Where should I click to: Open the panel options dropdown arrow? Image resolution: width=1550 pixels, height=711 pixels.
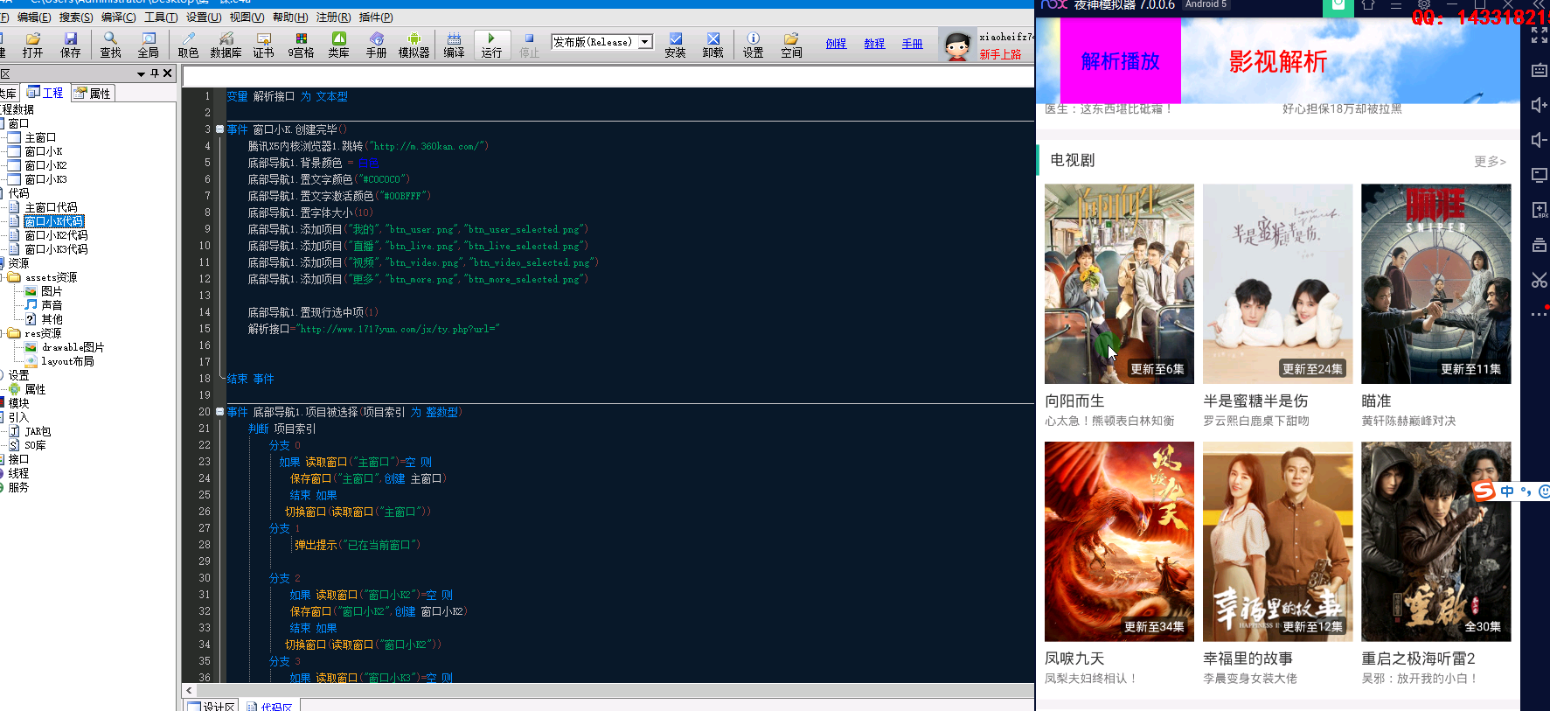[x=141, y=74]
